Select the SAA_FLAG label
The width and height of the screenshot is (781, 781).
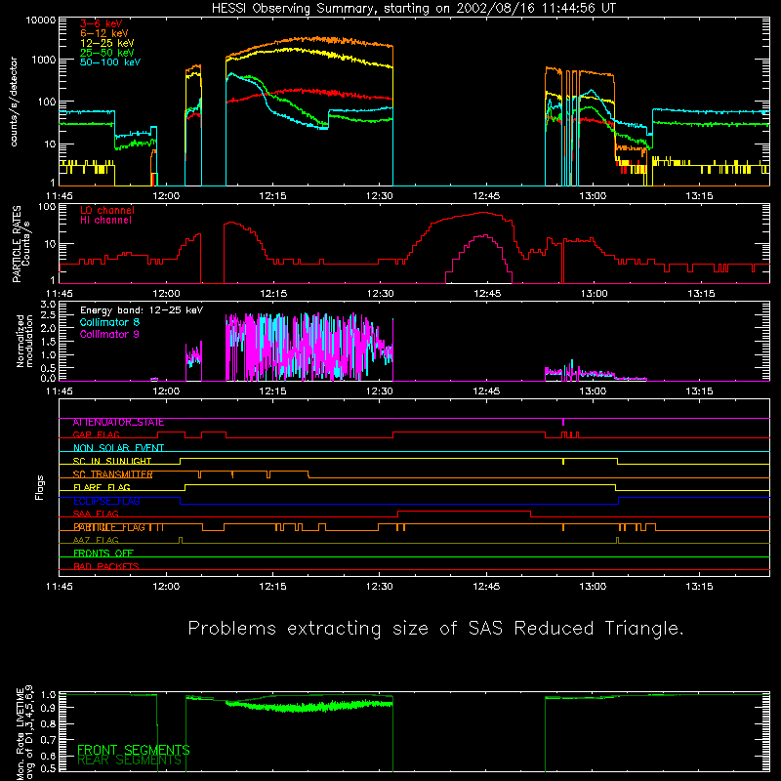coord(96,514)
